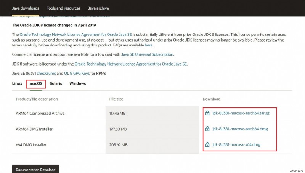
Task: Open the FAQs 'here' link
Action: [x=149, y=45]
